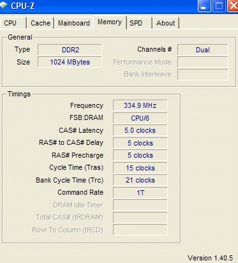Screen dimensions: 238x263
Task: Minimize the CPU-Z window
Action: (x=204, y=6)
